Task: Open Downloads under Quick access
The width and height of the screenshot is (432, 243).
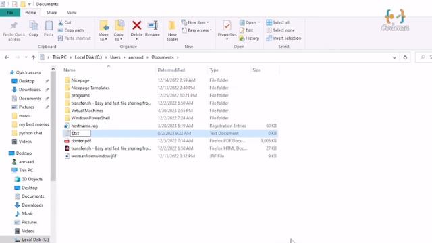Action: click(30, 90)
